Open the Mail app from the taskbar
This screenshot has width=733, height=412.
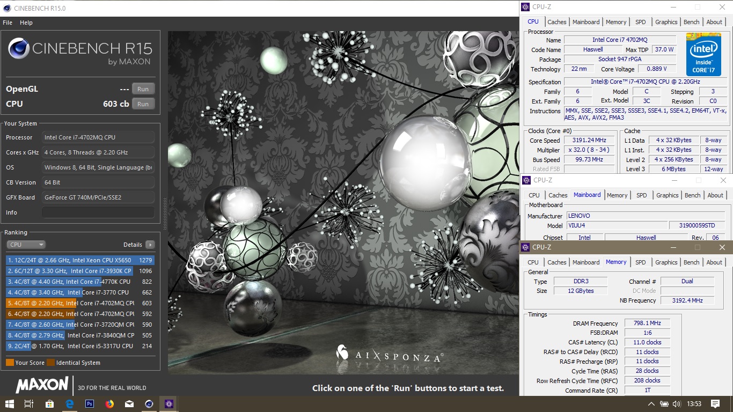129,404
